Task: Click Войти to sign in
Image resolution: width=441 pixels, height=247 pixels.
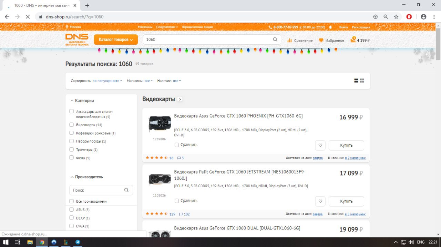Action: point(343,27)
